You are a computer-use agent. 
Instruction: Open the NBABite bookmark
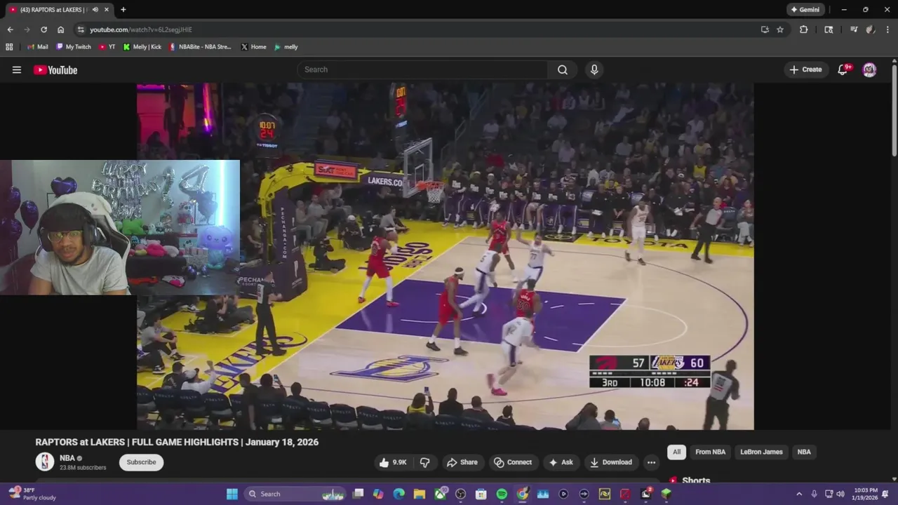click(200, 47)
